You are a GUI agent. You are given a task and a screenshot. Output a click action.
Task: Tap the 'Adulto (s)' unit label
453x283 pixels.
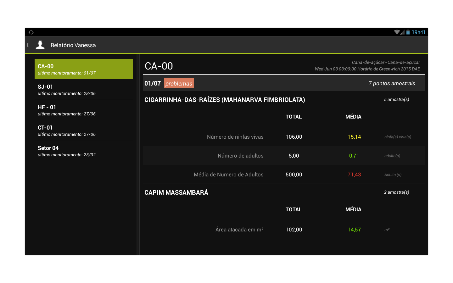point(393,175)
